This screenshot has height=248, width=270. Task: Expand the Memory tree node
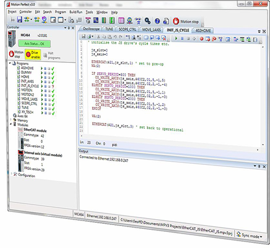tap(11, 120)
